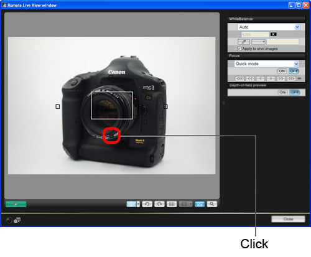Rotate the live view image clockwise
311x257 pixels.
point(159,204)
